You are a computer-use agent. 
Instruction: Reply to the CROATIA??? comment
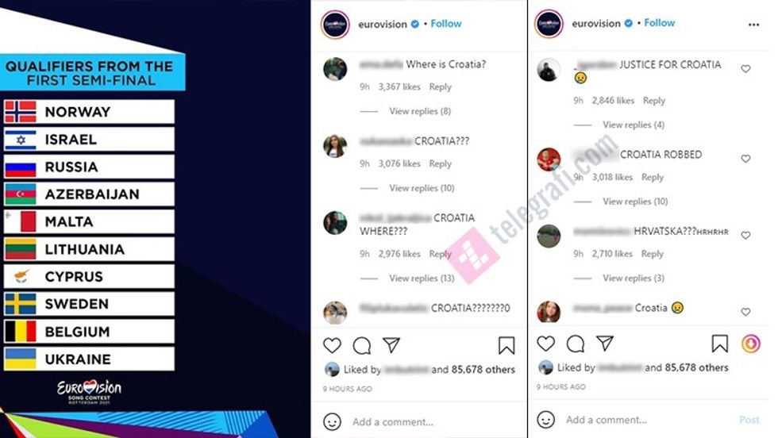(x=440, y=163)
